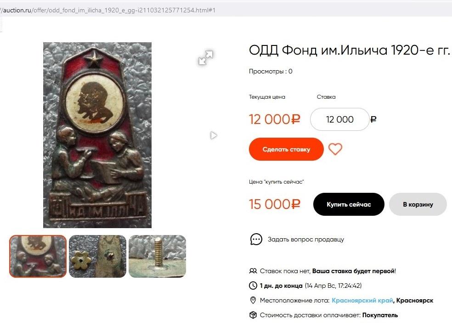Select the second thumbnail with nut fastener
This screenshot has height=325, width=452.
97,257
